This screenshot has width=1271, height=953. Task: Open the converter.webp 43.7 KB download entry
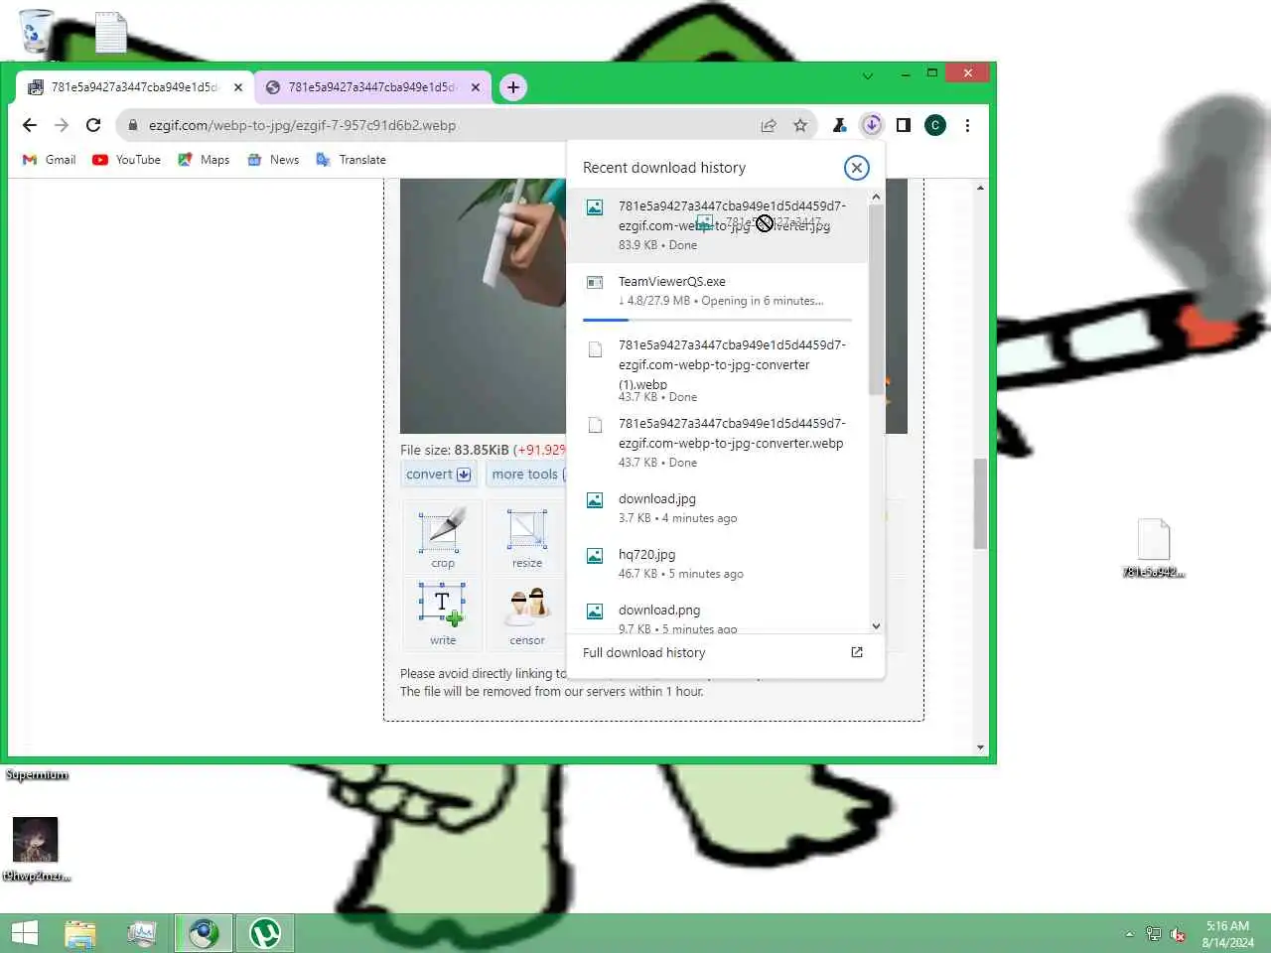pos(717,442)
